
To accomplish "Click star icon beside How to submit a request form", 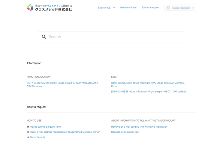I will click(x=28, y=127).
